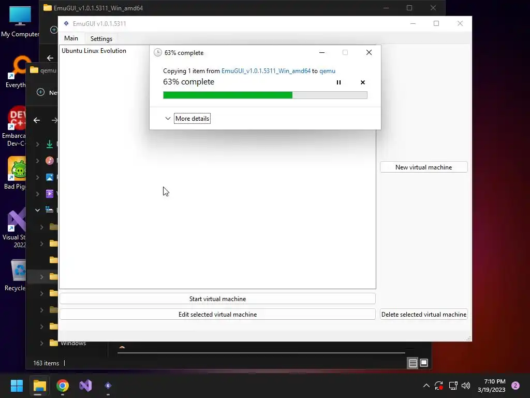Click EmuGUI_v1.0.1.5311_Win_amd64 Explorer window title
Image resolution: width=530 pixels, height=398 pixels.
(x=98, y=8)
